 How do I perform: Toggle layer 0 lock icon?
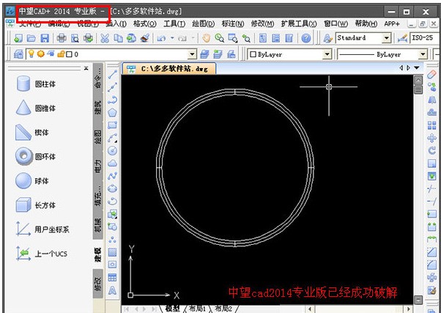click(61, 54)
